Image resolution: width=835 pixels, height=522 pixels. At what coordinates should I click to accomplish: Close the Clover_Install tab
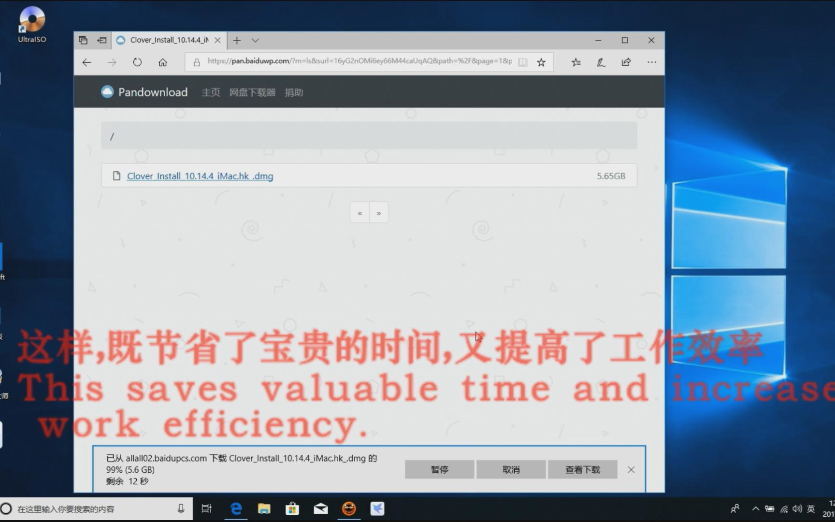[217, 40]
